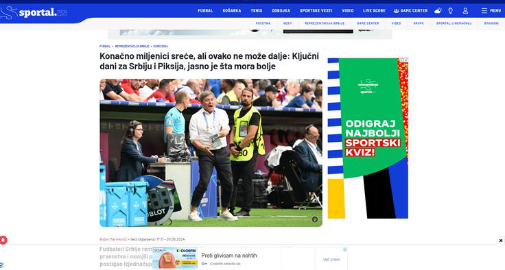The height and width of the screenshot is (270, 505).
Task: Click the Exolorfin ad thumbnail
Action: pyautogui.click(x=175, y=258)
